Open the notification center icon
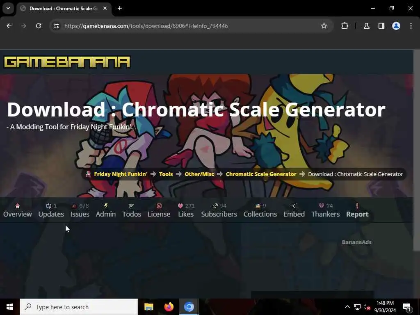The width and height of the screenshot is (420, 315). [x=407, y=307]
